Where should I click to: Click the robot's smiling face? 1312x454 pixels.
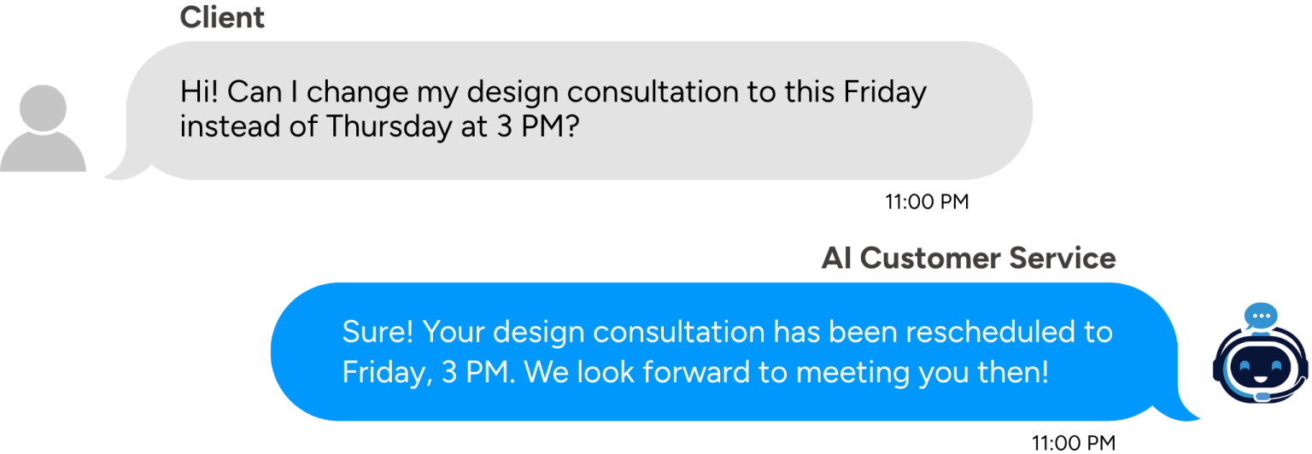point(1260,370)
